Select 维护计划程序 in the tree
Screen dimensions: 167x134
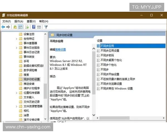click(32, 88)
